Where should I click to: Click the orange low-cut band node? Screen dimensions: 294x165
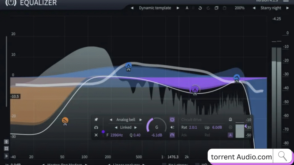coord(65,120)
